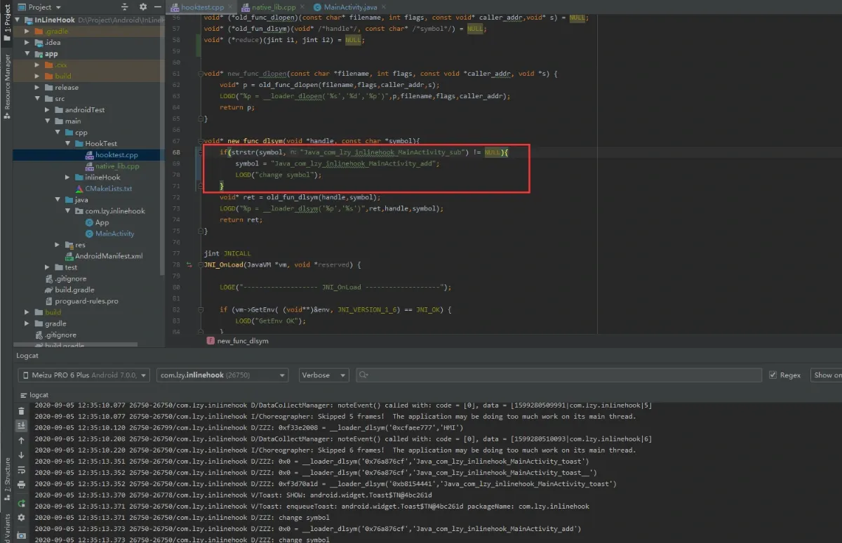Click the down arrow in logcat toolbar
The width and height of the screenshot is (842, 543).
tap(21, 455)
